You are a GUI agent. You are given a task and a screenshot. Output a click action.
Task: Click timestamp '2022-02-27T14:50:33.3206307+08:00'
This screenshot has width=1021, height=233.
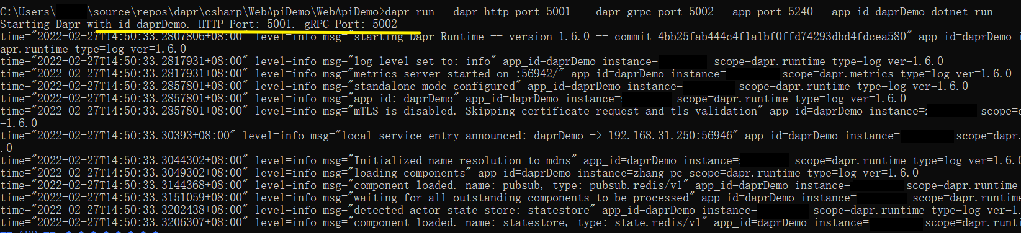[x=140, y=222]
